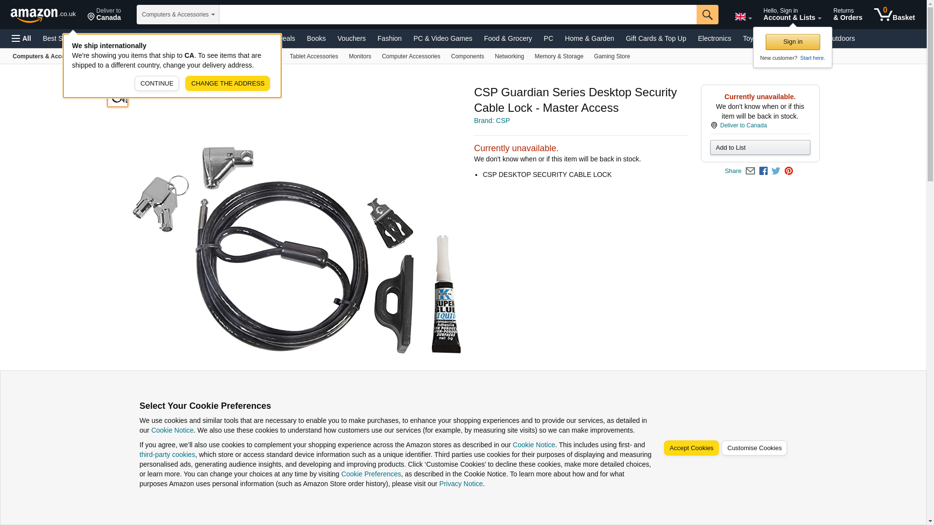Share product via Pinterest icon
Viewport: 934px width, 525px height.
[789, 171]
